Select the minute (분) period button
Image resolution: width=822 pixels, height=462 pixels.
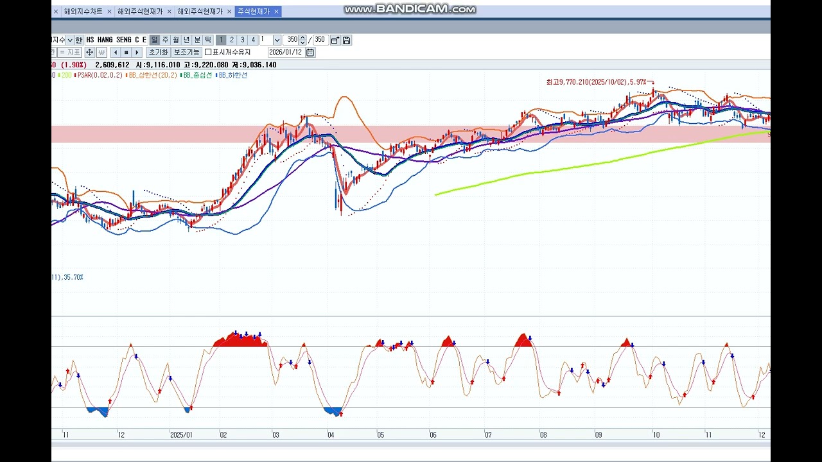coord(197,40)
